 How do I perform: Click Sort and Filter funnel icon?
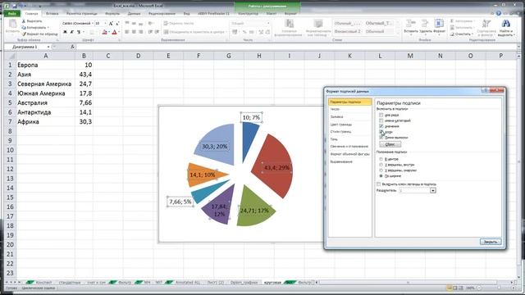pyautogui.click(x=486, y=24)
